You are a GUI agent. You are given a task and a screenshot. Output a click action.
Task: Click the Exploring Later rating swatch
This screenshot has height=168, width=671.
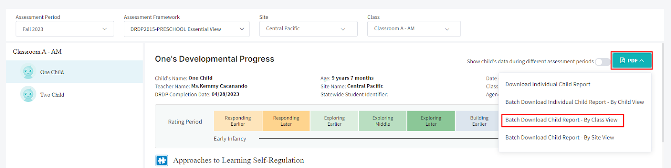point(431,121)
